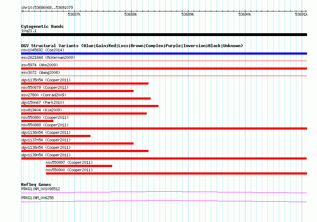
Task: Click the red bar under esv27800
Action: coord(86,99)
